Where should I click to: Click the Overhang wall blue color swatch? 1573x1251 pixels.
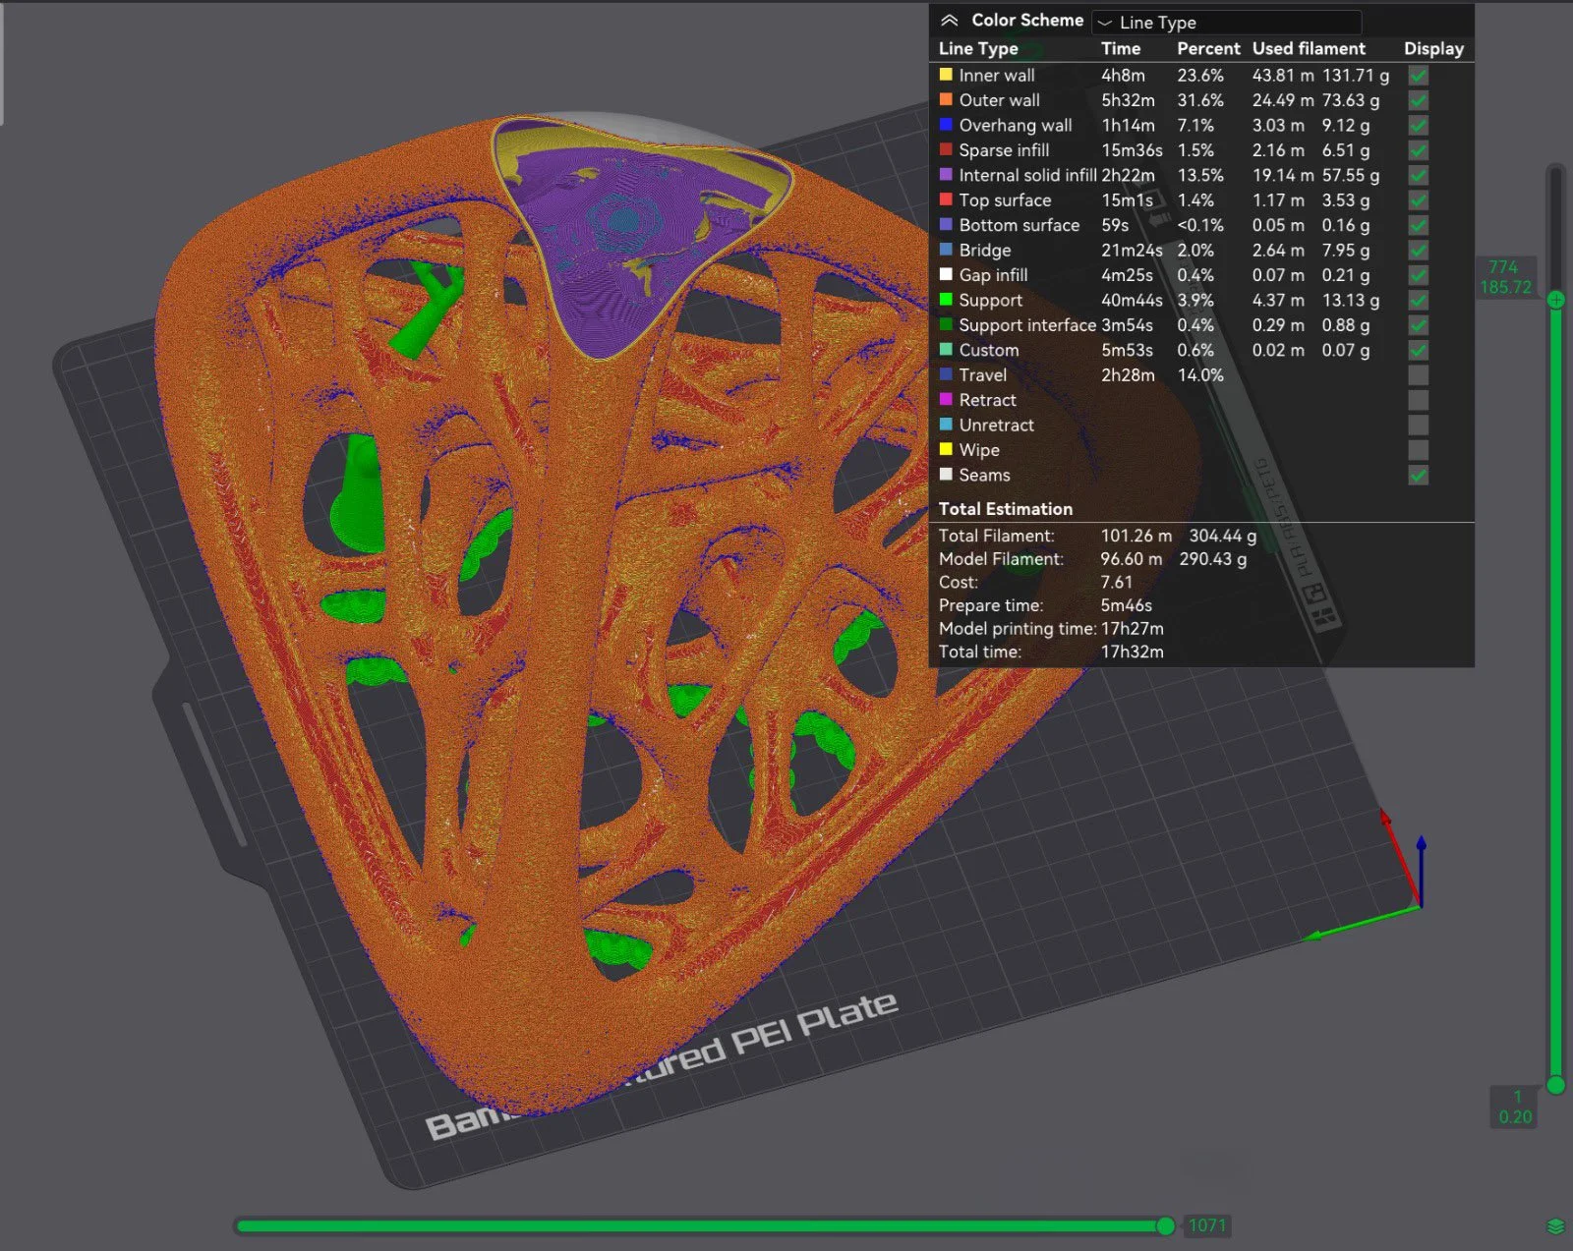click(946, 125)
